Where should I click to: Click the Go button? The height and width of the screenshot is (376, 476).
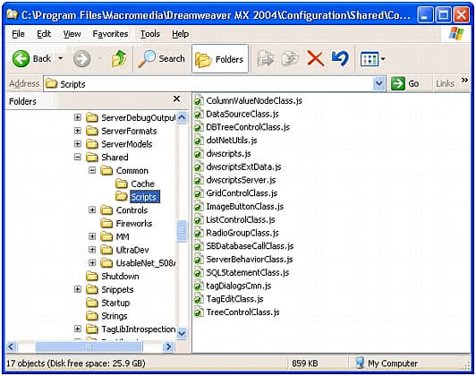coord(405,83)
